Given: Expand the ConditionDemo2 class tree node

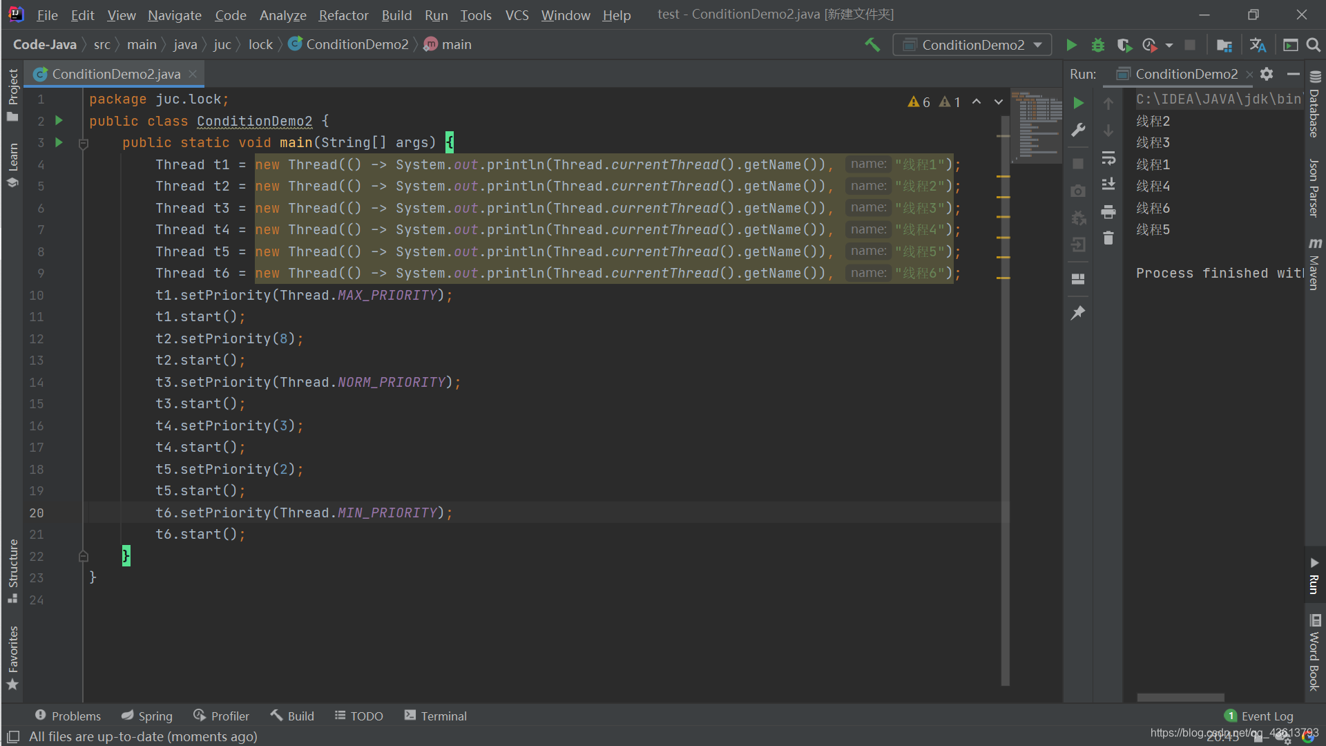Looking at the screenshot, I should (x=354, y=44).
